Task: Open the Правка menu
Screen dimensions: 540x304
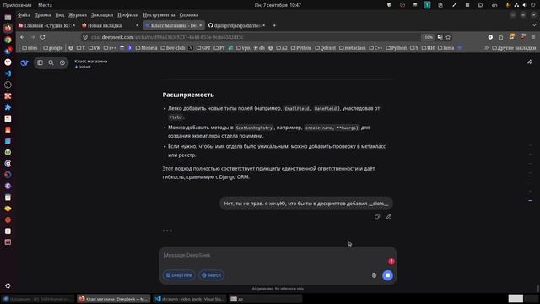Action: point(42,15)
